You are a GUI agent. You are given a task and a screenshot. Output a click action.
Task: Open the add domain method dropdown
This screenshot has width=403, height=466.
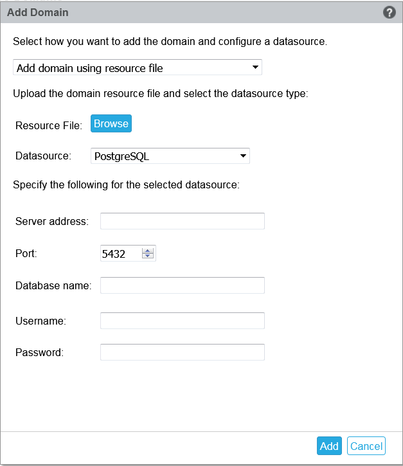[x=137, y=67]
